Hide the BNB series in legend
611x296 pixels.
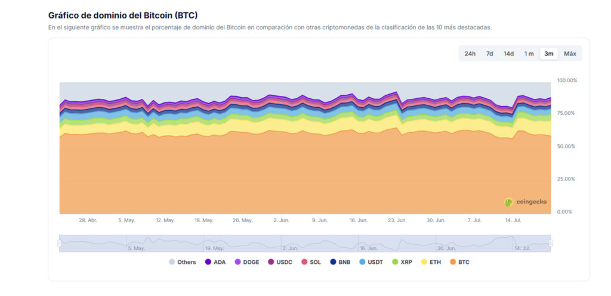coord(340,262)
